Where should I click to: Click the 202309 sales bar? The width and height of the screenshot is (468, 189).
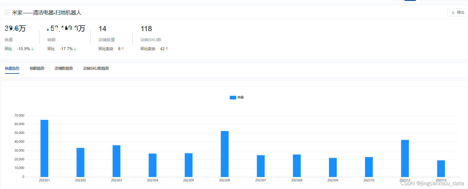333,167
